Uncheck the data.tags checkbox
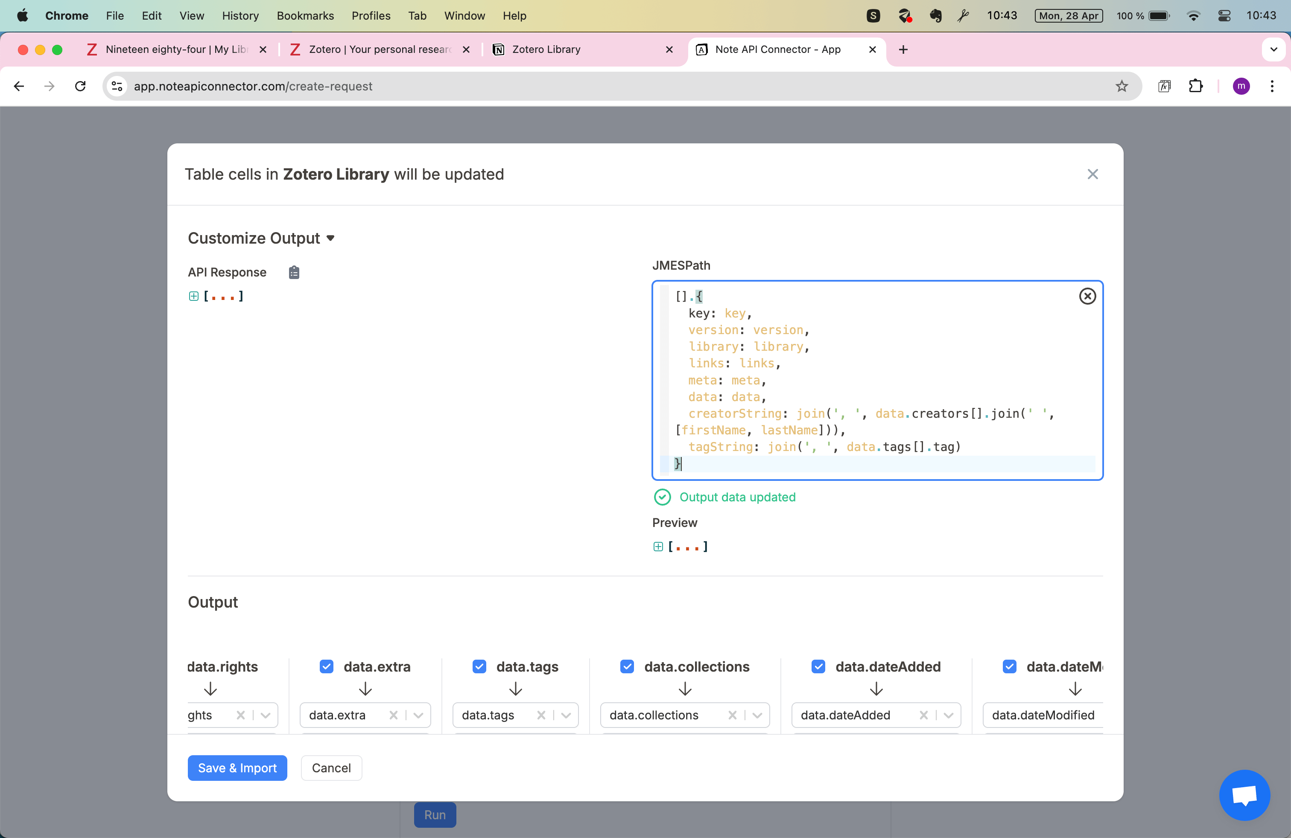The width and height of the screenshot is (1291, 838). 479,666
